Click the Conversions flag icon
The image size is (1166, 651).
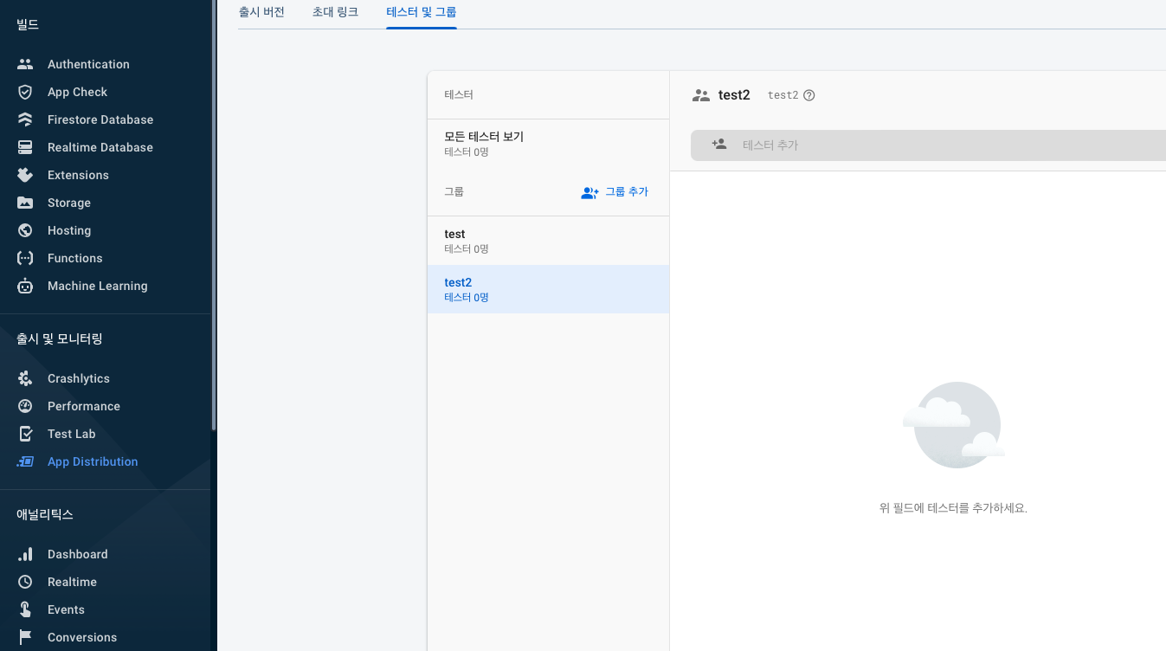25,637
